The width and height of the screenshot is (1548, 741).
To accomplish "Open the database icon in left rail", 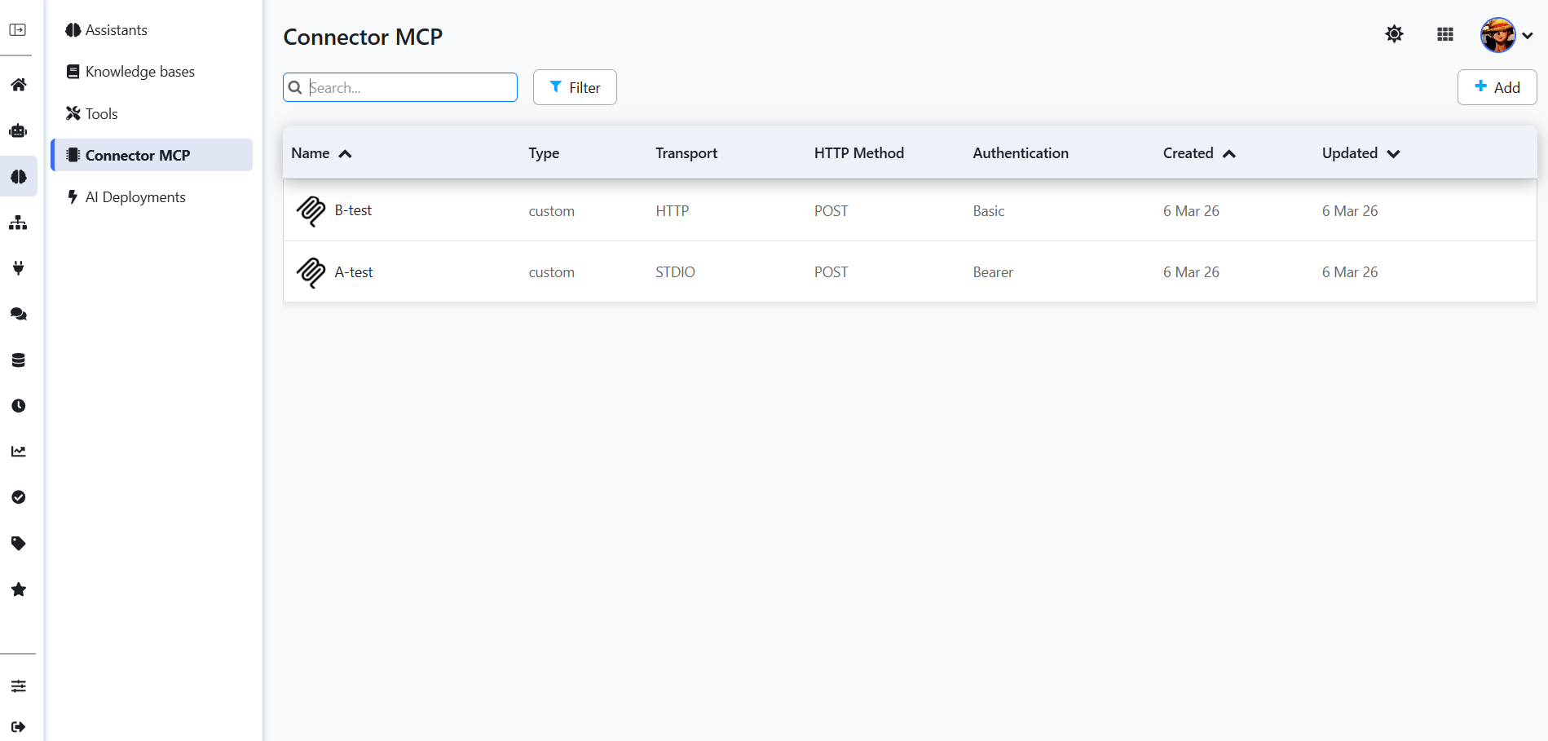I will (x=18, y=360).
